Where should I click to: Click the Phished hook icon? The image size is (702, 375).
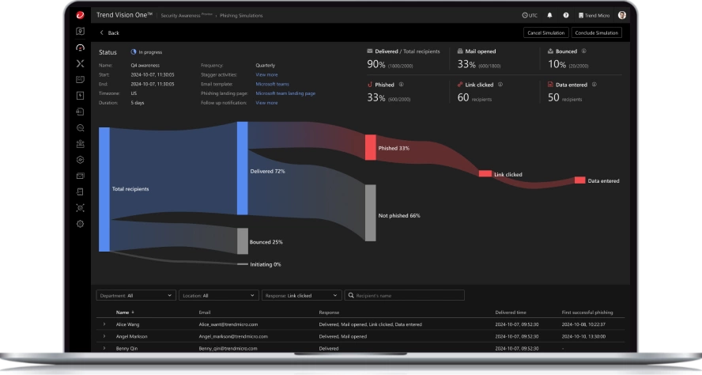tap(370, 84)
